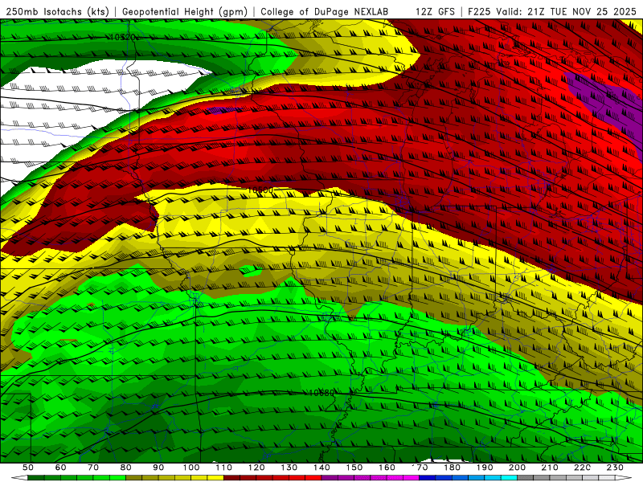Image resolution: width=643 pixels, height=482 pixels.
Task: Click the '12Z GFS' model run label
Action: click(x=435, y=12)
